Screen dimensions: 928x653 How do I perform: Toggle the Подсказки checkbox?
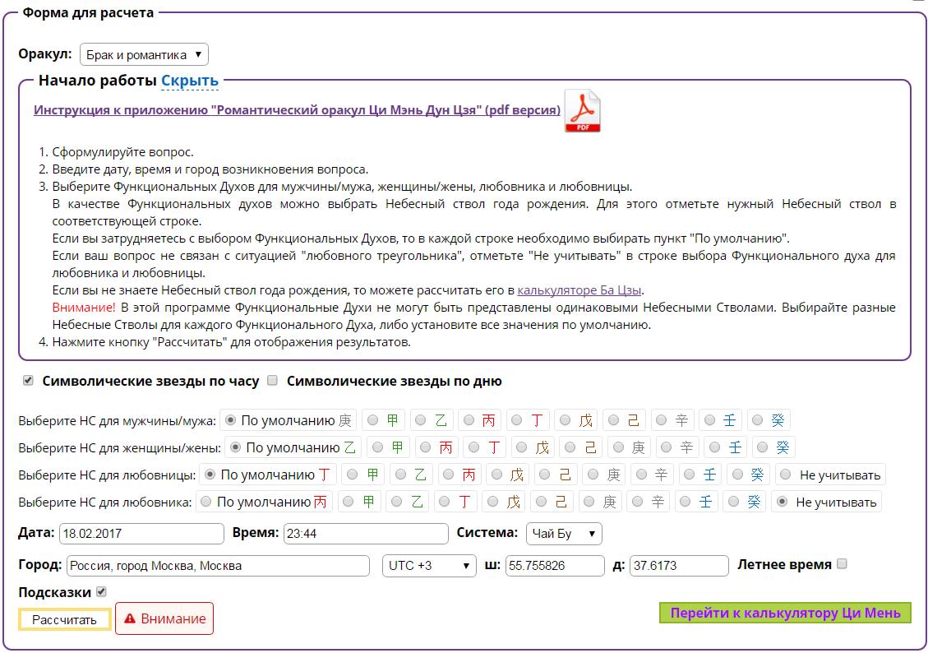[101, 591]
